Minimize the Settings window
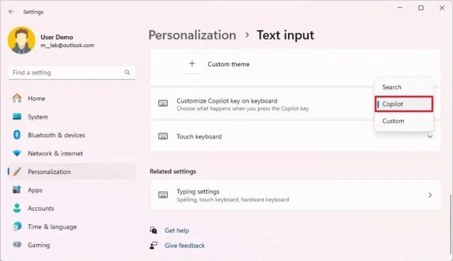Screen dimensions: 453x261 (400, 8)
